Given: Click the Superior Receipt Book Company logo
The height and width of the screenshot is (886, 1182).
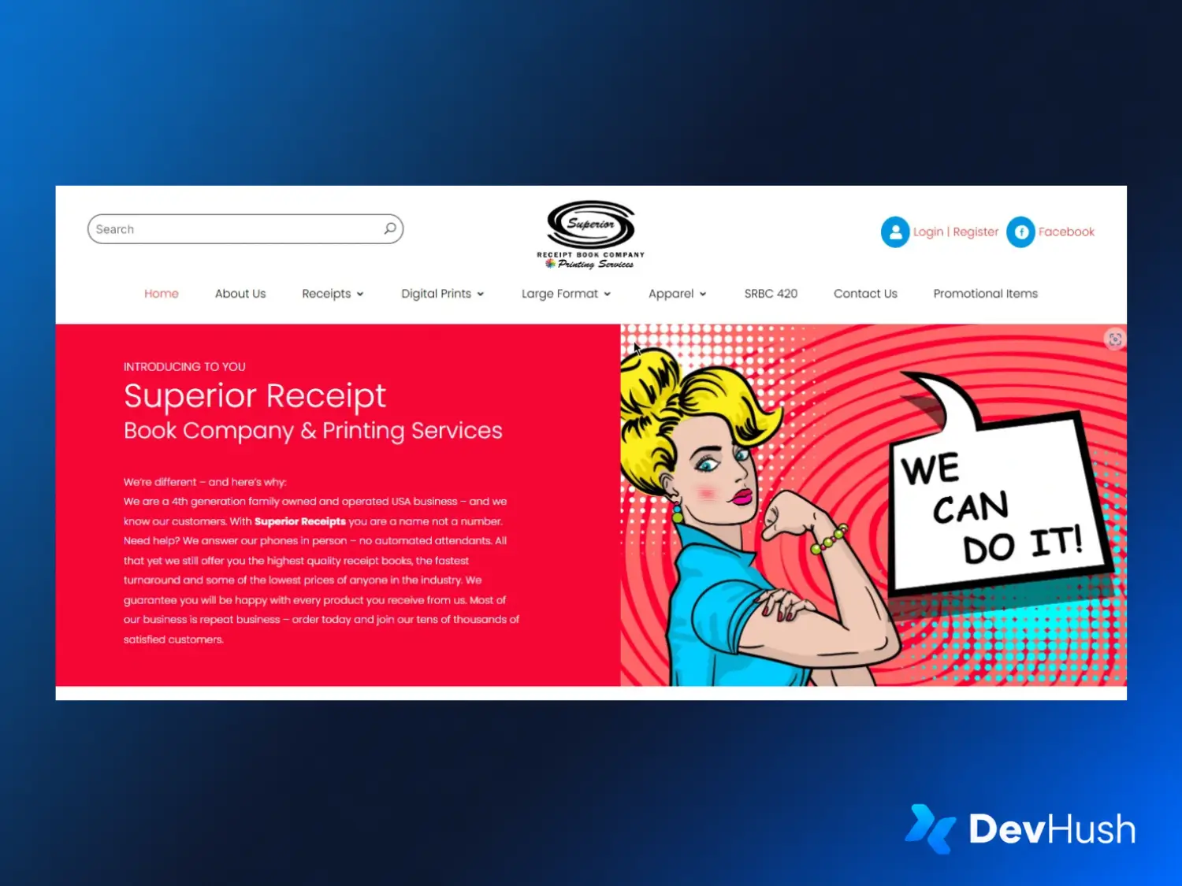Looking at the screenshot, I should [591, 235].
